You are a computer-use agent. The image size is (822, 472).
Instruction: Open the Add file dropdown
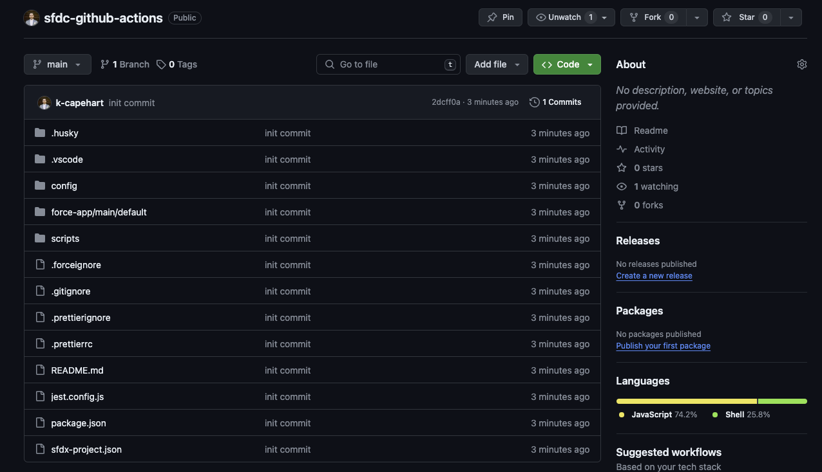[517, 64]
